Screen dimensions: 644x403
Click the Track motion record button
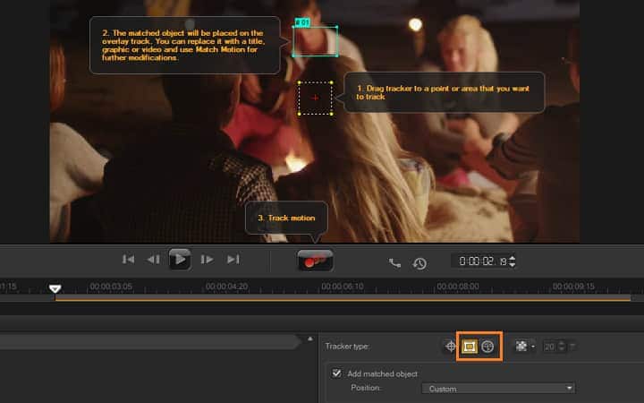click(x=315, y=261)
